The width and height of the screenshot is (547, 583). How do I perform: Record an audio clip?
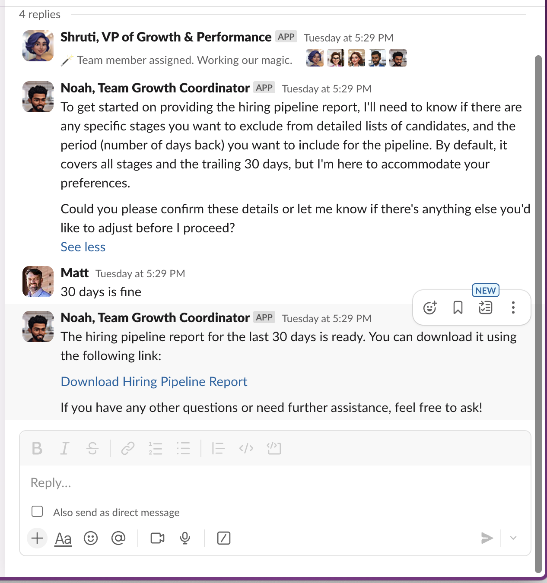(185, 538)
